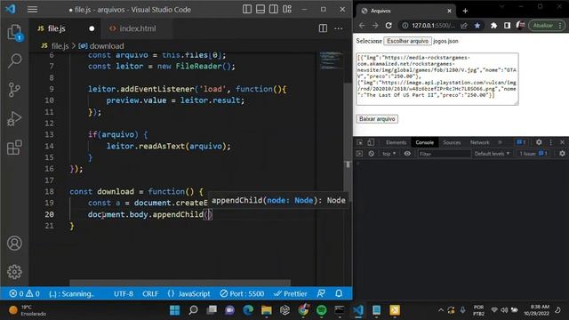Bookmark this page with the star
569x320 pixels.
[477, 26]
